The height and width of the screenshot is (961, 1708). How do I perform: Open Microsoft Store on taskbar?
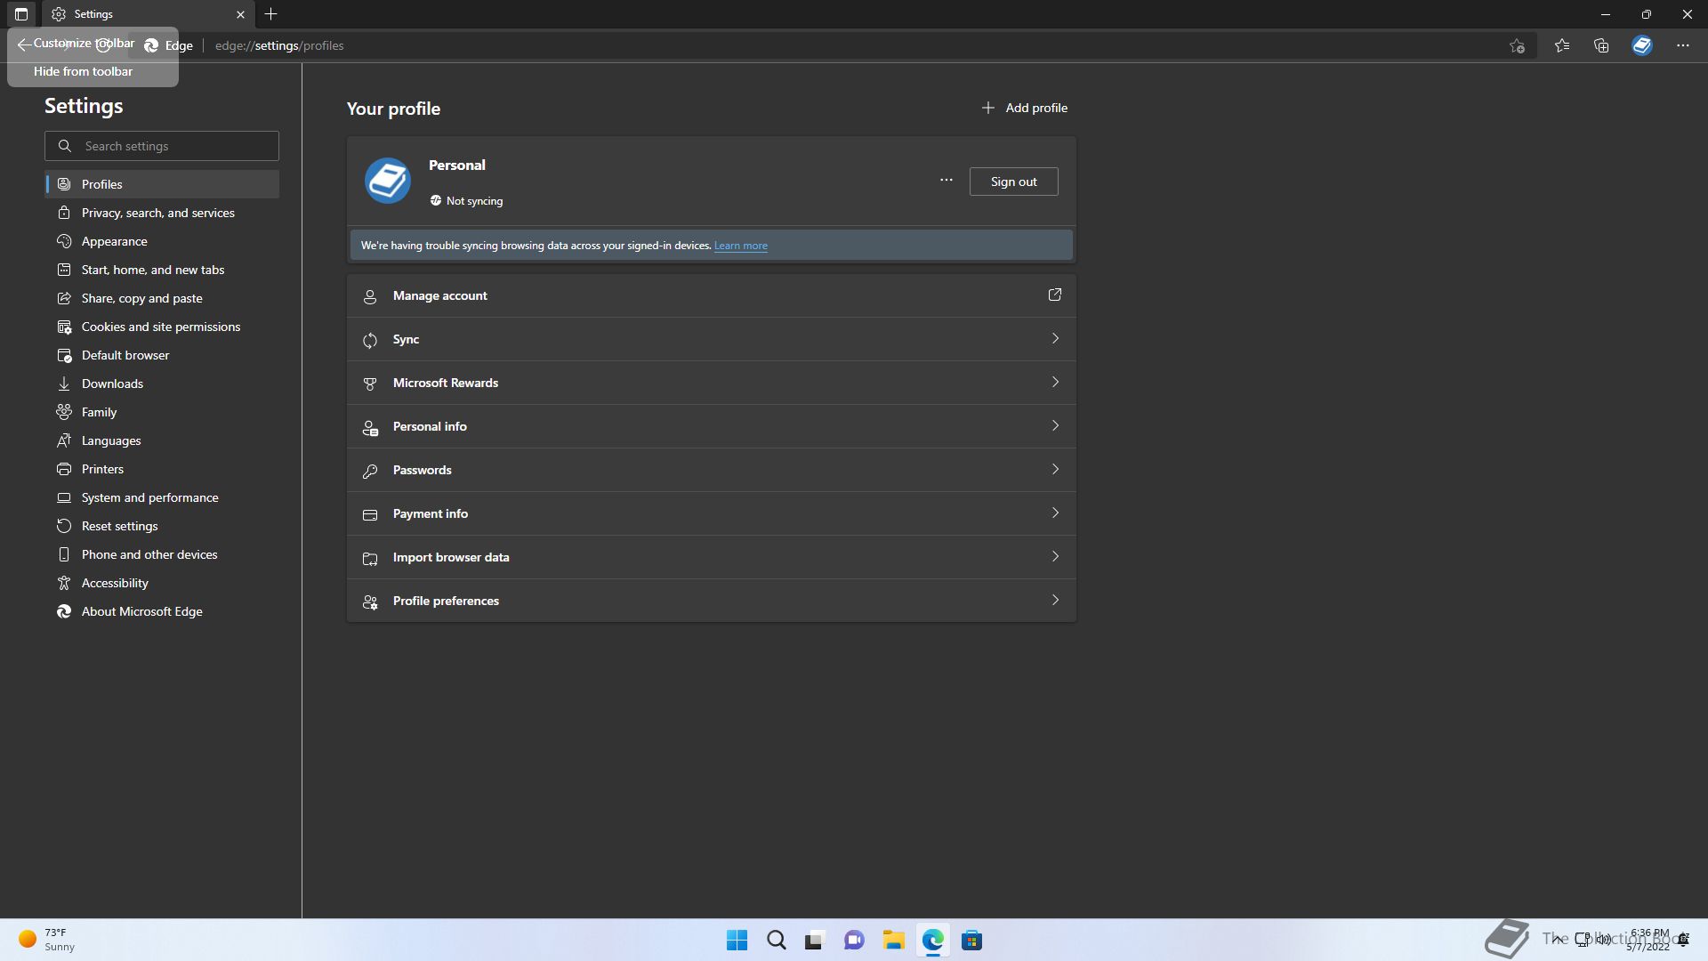971,940
